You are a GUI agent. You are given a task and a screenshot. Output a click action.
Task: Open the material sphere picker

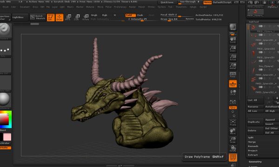click(x=5, y=100)
